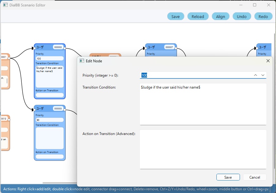Click the Priority field showing 100 in node 000002
Screen dimensions: 276x193
(50, 58)
